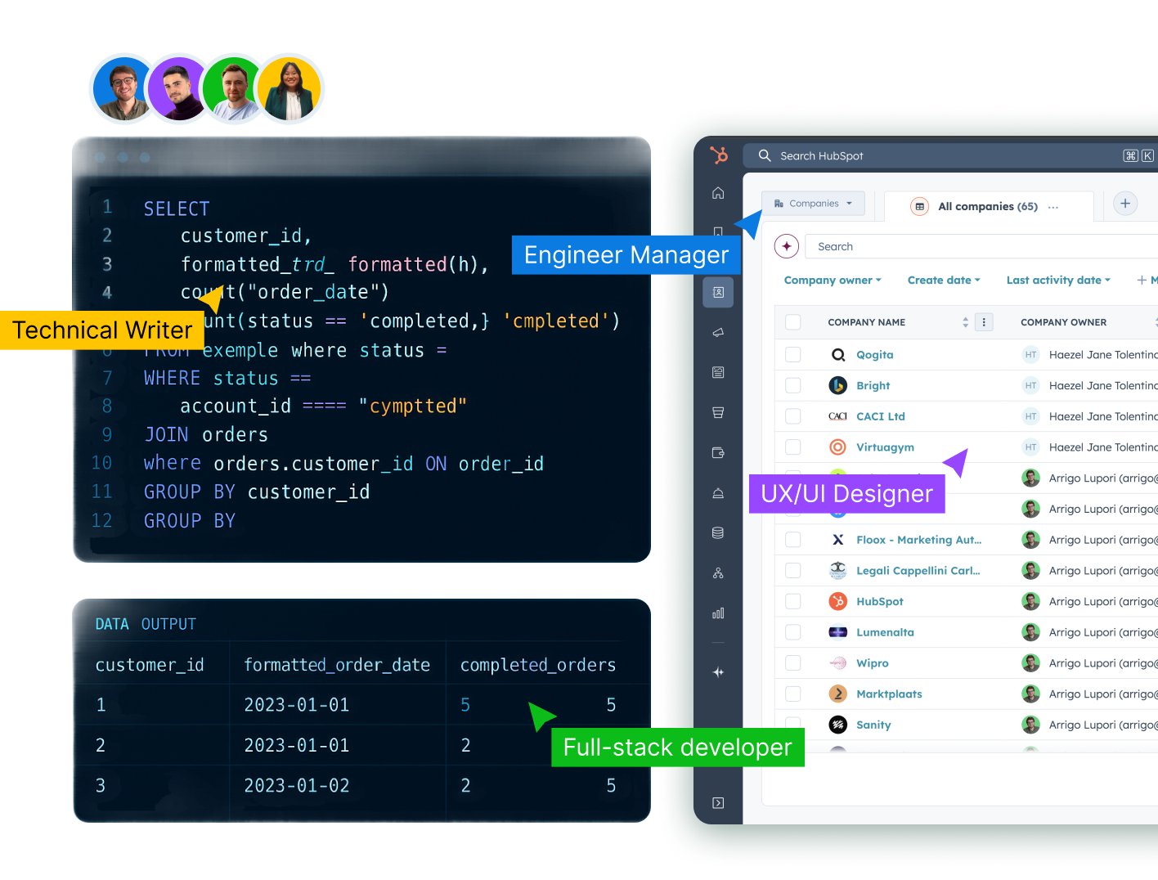Add a new view with the plus button
This screenshot has width=1158, height=880.
(x=1124, y=204)
